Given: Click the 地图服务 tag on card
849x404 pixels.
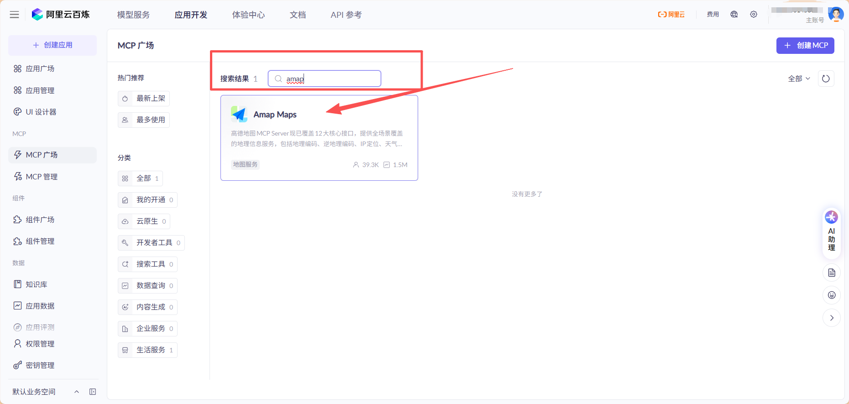Looking at the screenshot, I should coord(245,164).
